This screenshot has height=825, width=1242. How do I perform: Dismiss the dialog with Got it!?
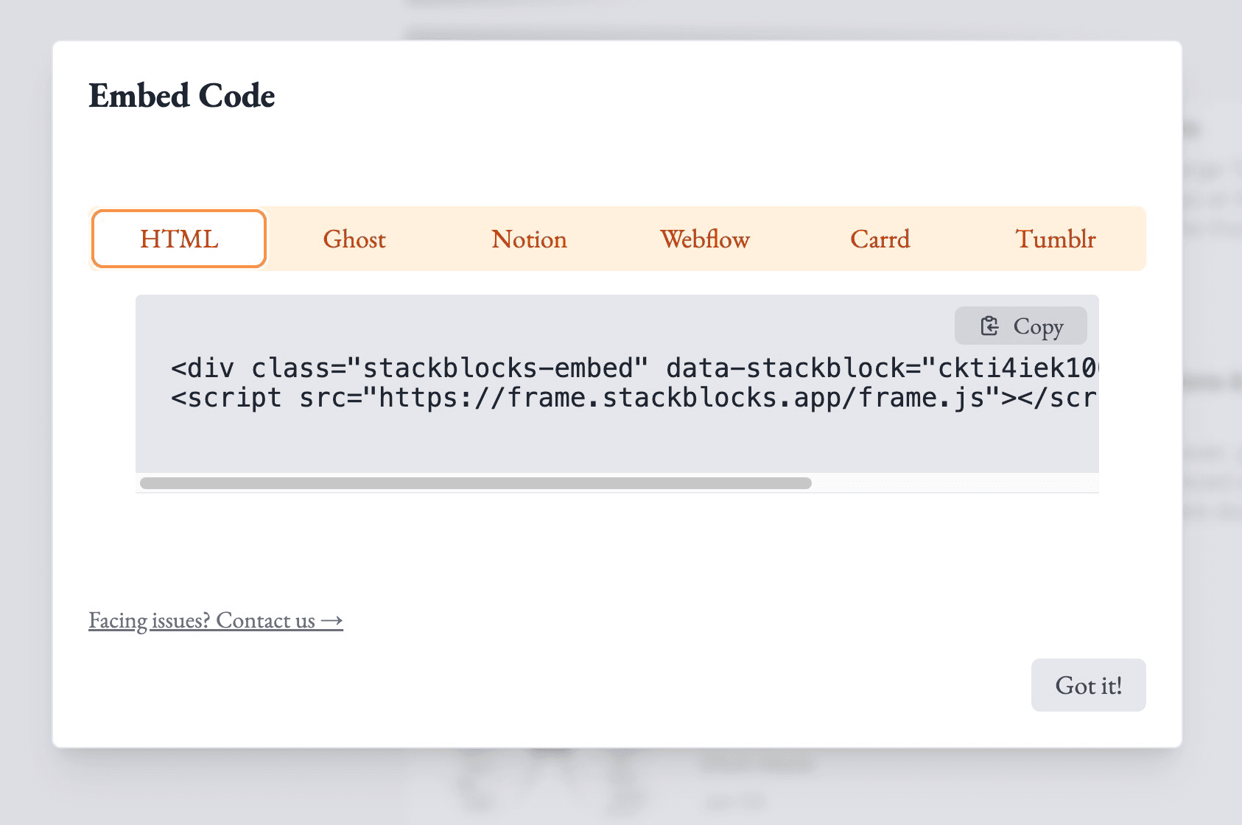(x=1088, y=685)
